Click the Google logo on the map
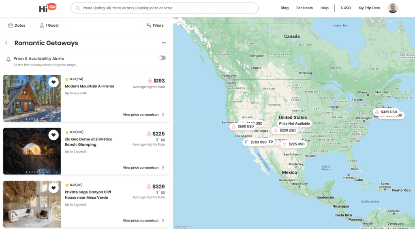415x229 pixels. pos(183,227)
